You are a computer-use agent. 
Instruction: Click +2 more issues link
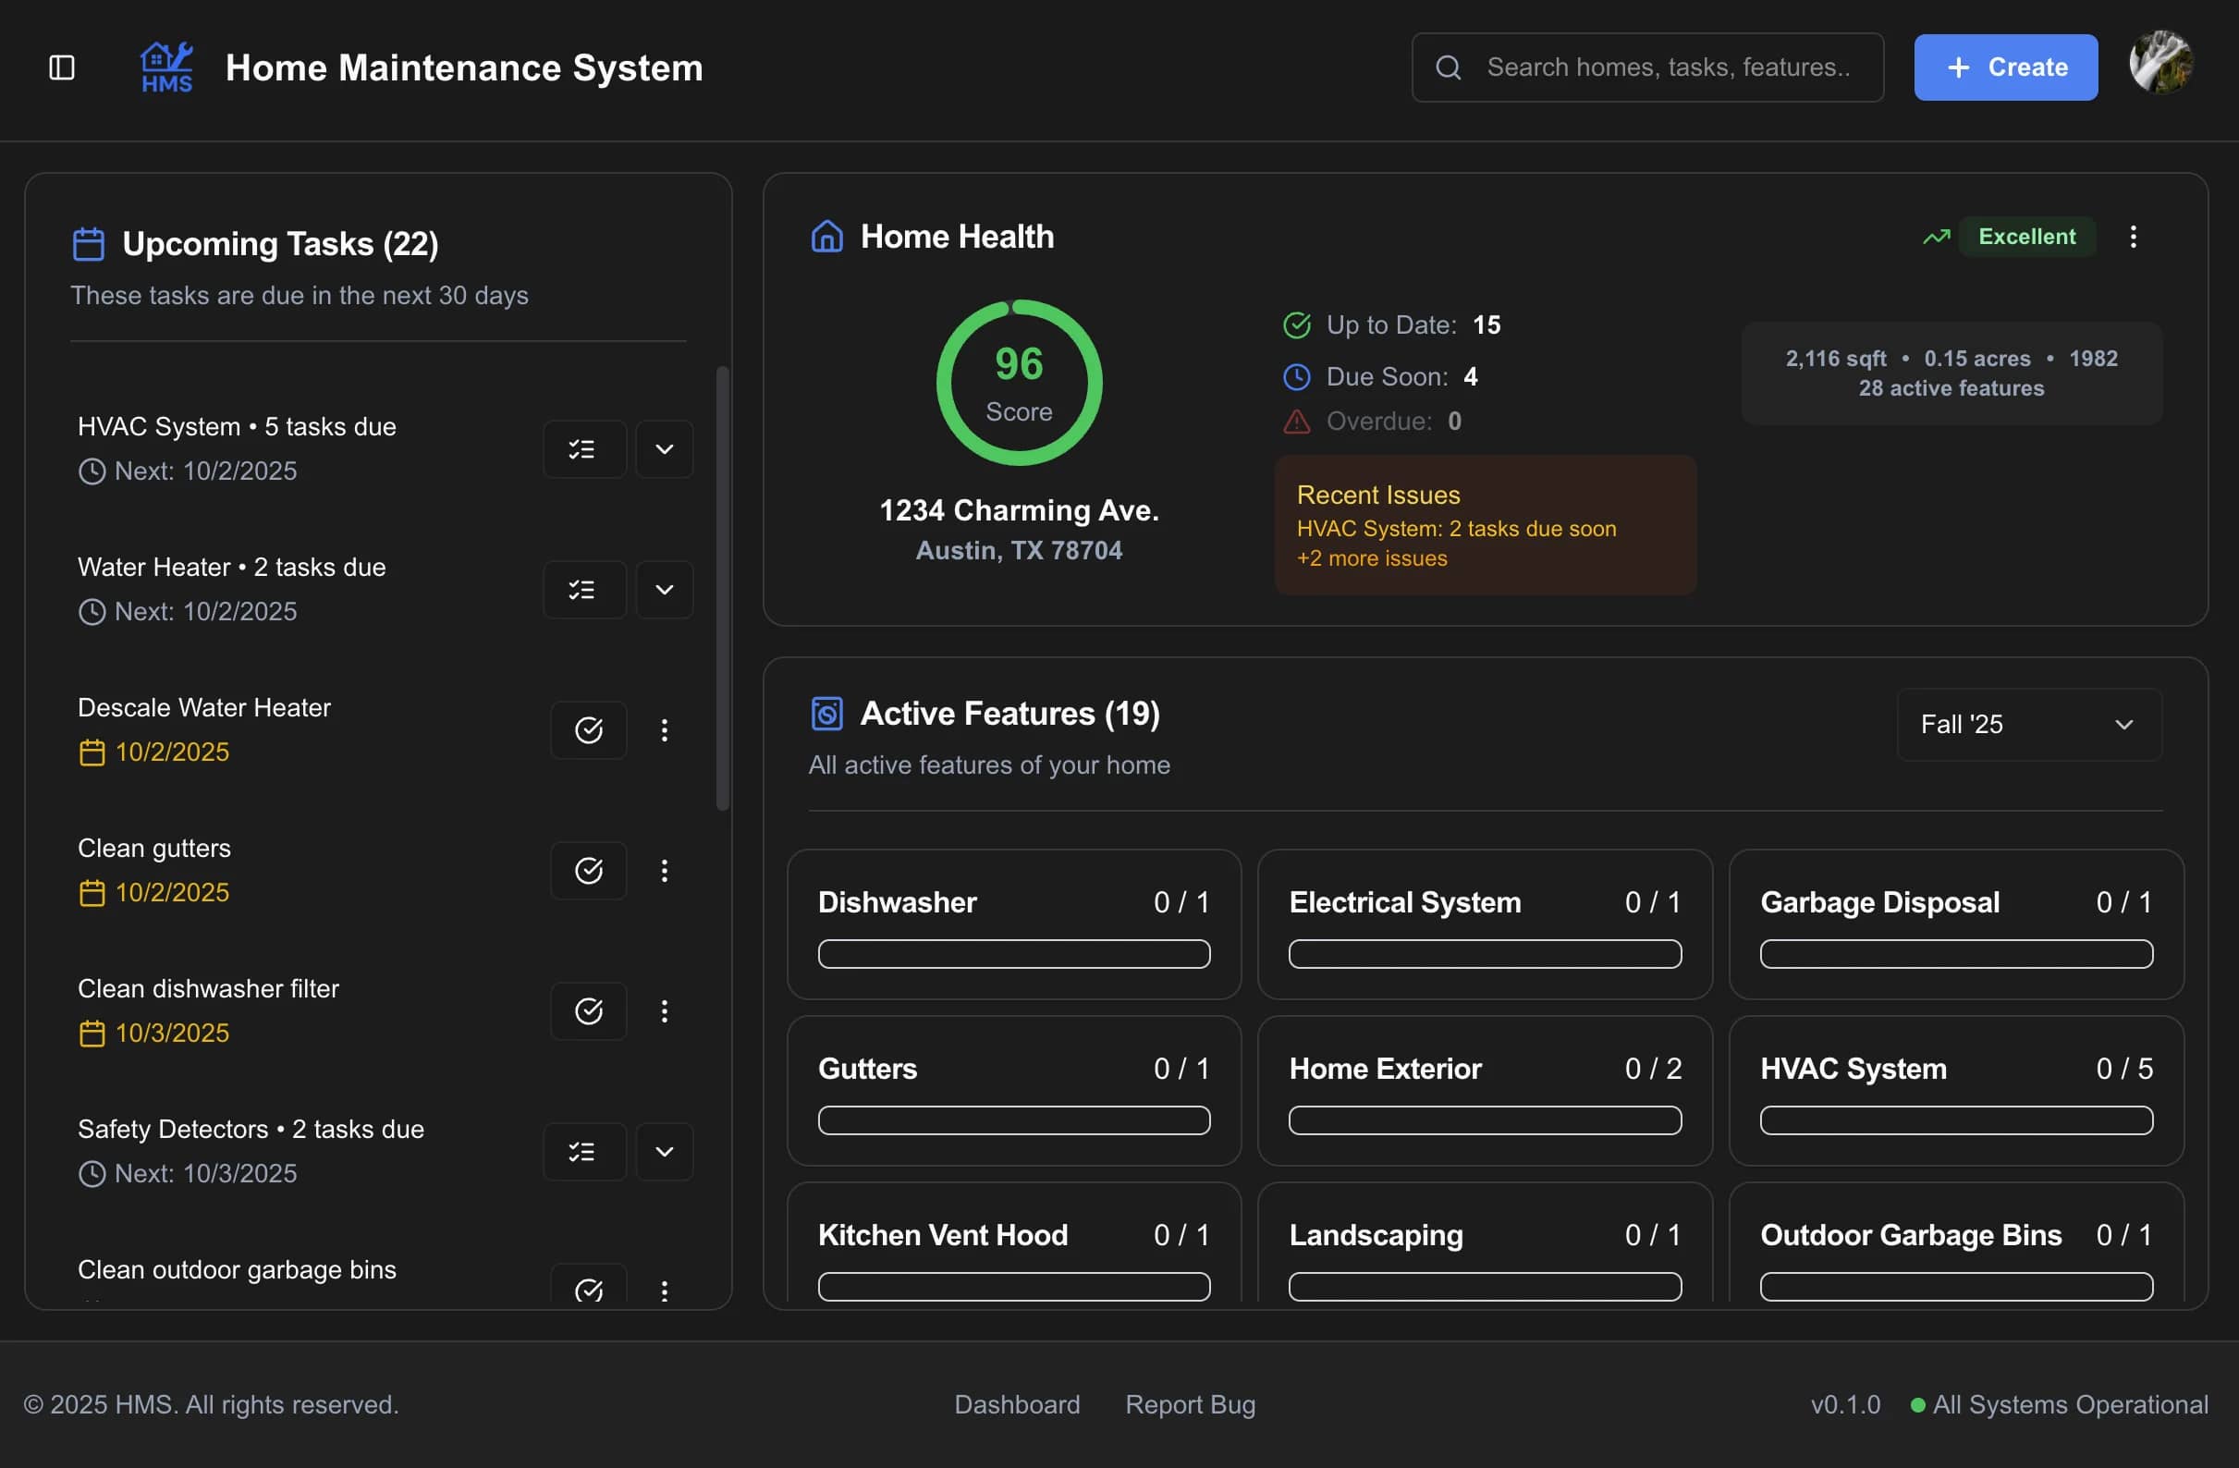pyautogui.click(x=1372, y=559)
